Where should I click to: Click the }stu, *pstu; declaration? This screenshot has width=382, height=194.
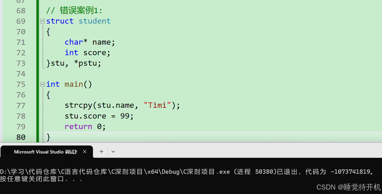click(x=74, y=63)
